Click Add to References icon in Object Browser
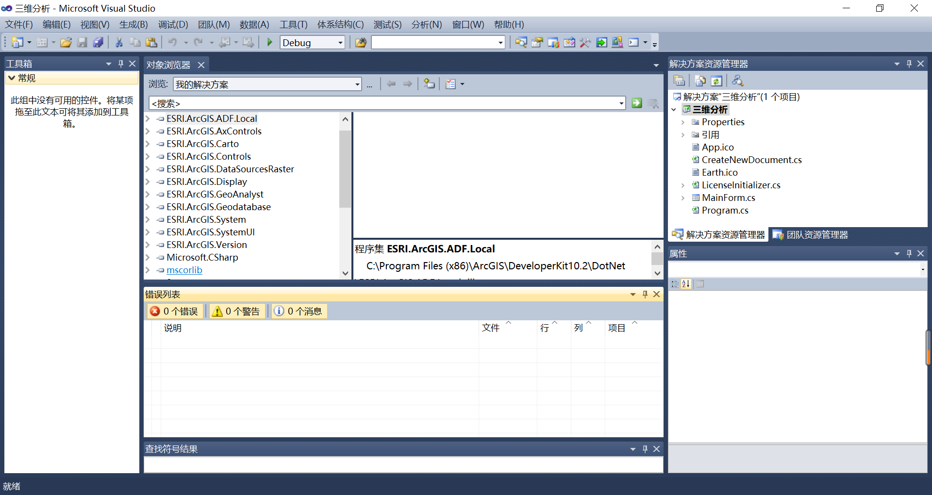The height and width of the screenshot is (495, 932). tap(429, 83)
